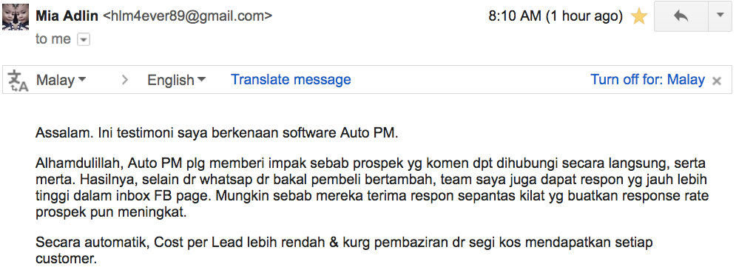Star this email from Mia Adlin
This screenshot has width=736, height=267.
click(x=639, y=16)
